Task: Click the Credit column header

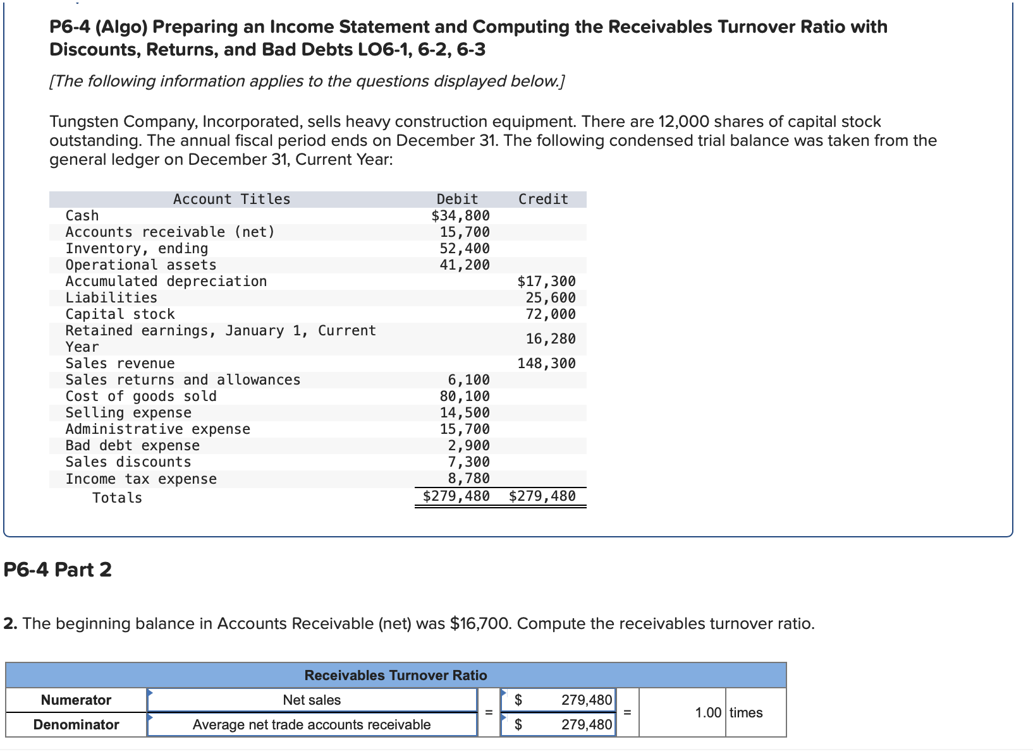Action: click(542, 198)
